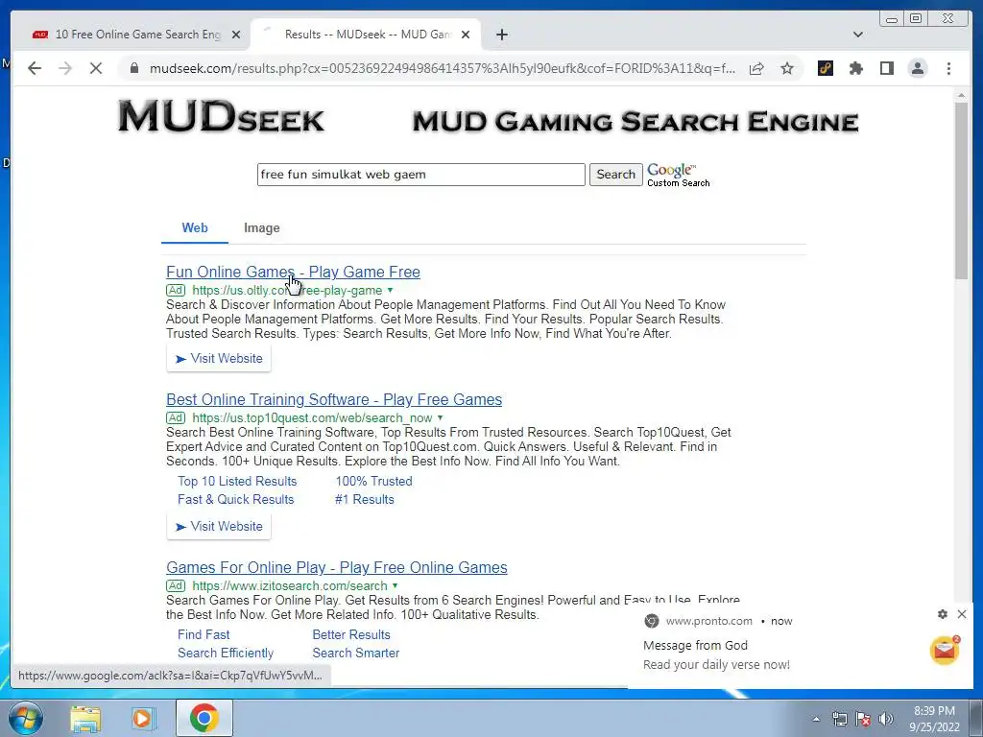Viewport: 983px width, 737px height.
Task: Click '#1 Results' sitelink
Action: (x=365, y=499)
